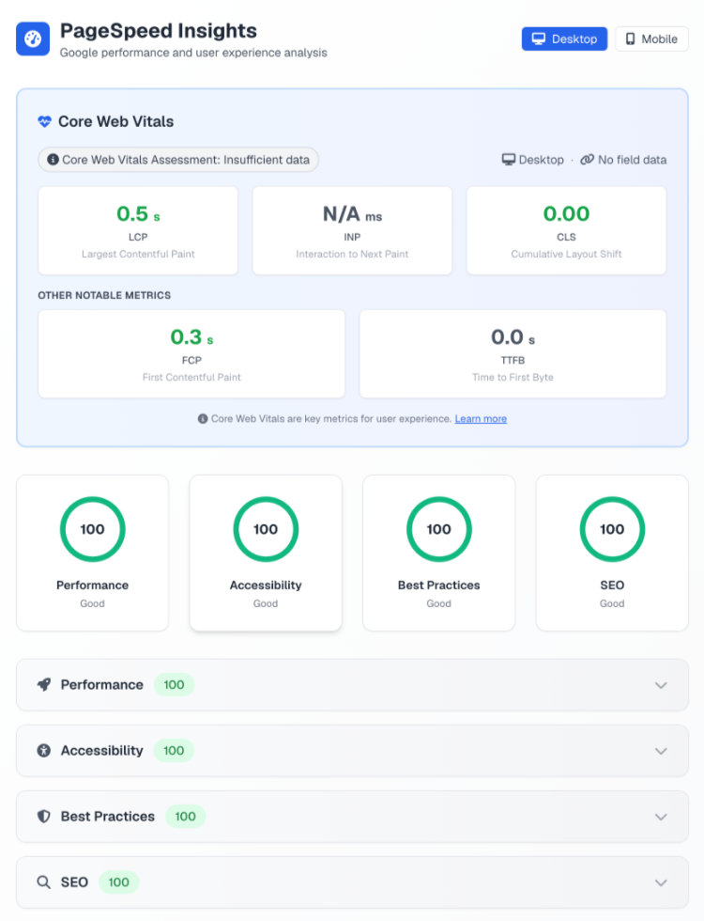
Task: Click the 100 badge in Best Practices row
Action: point(186,817)
